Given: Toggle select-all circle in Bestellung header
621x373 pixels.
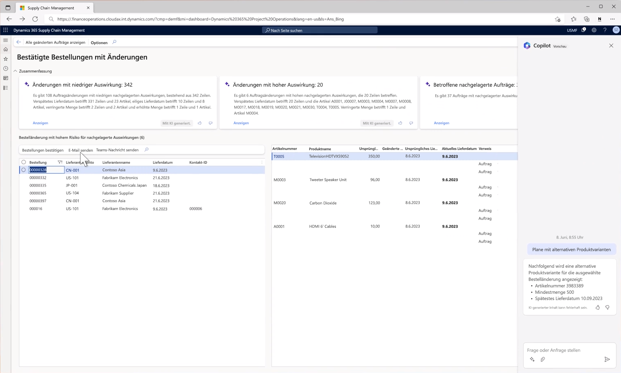Looking at the screenshot, I should [24, 162].
